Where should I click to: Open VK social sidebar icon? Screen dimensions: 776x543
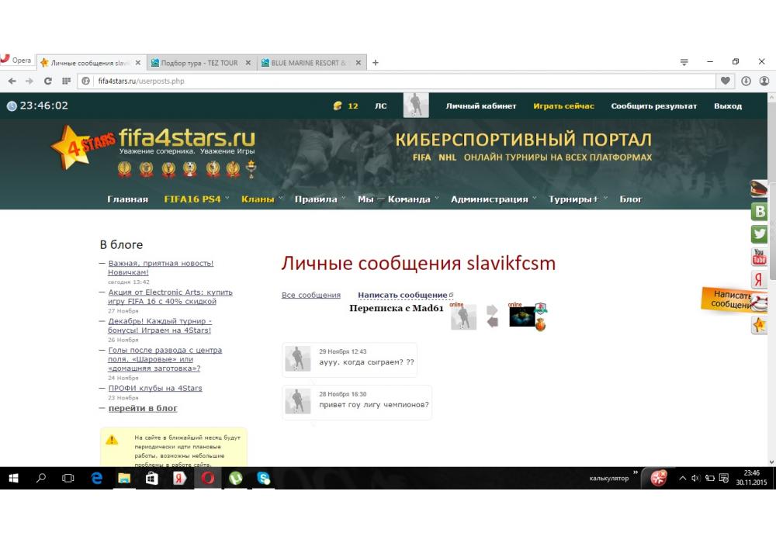(759, 212)
